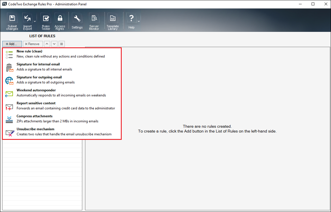
Task: Click the LIST OF RULES heading
Action: pyautogui.click(x=42, y=36)
